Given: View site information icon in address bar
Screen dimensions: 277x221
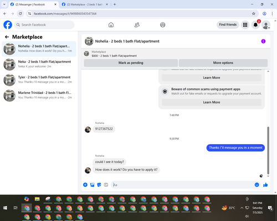Looking at the screenshot, I should coord(29,14).
